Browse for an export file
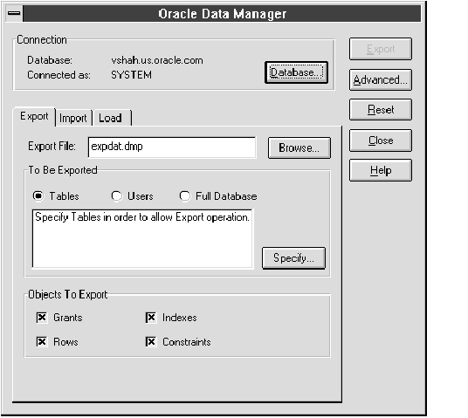The width and height of the screenshot is (468, 418). click(x=299, y=147)
